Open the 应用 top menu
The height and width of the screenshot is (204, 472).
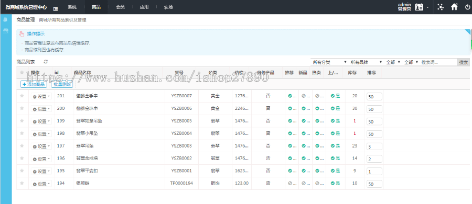pyautogui.click(x=144, y=7)
